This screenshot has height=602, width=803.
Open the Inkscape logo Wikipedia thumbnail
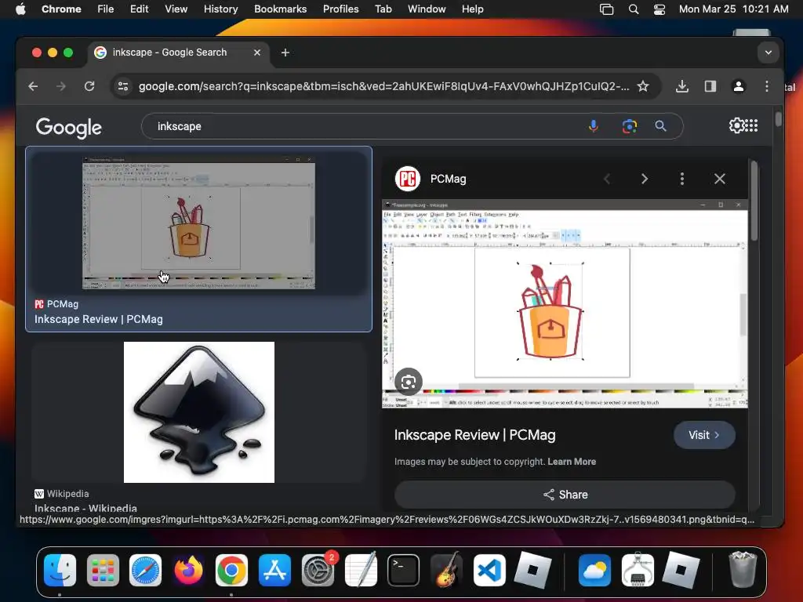pos(198,412)
